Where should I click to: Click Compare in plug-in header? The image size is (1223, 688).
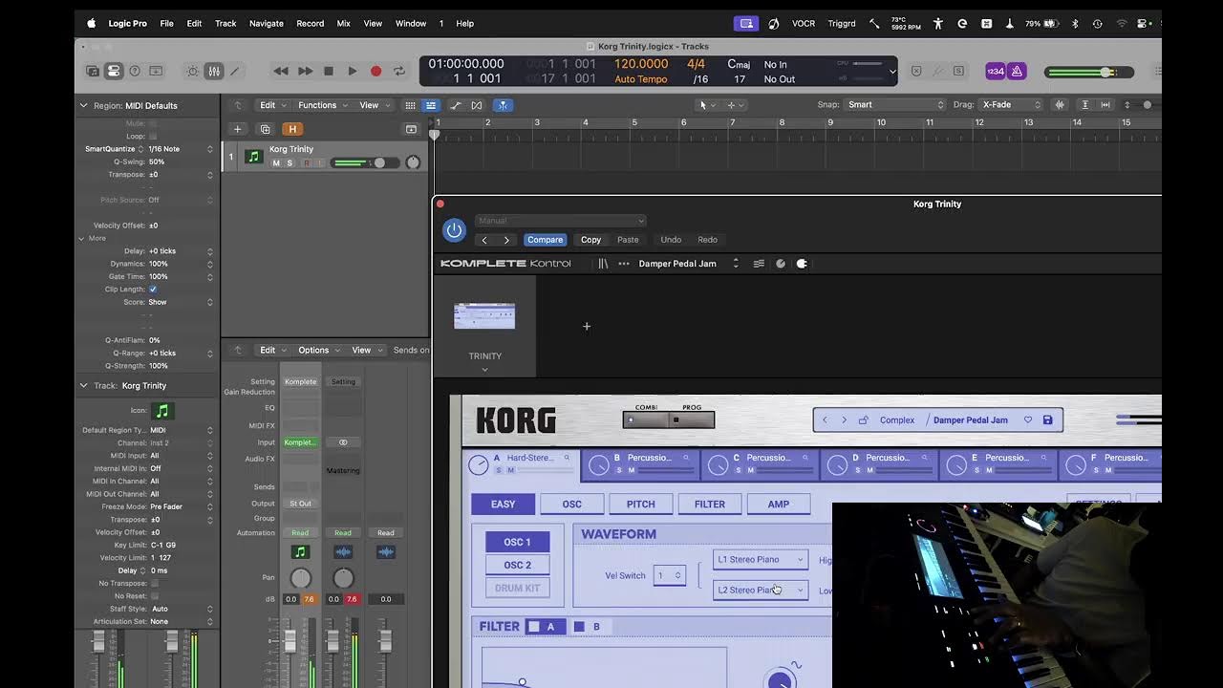tap(545, 240)
